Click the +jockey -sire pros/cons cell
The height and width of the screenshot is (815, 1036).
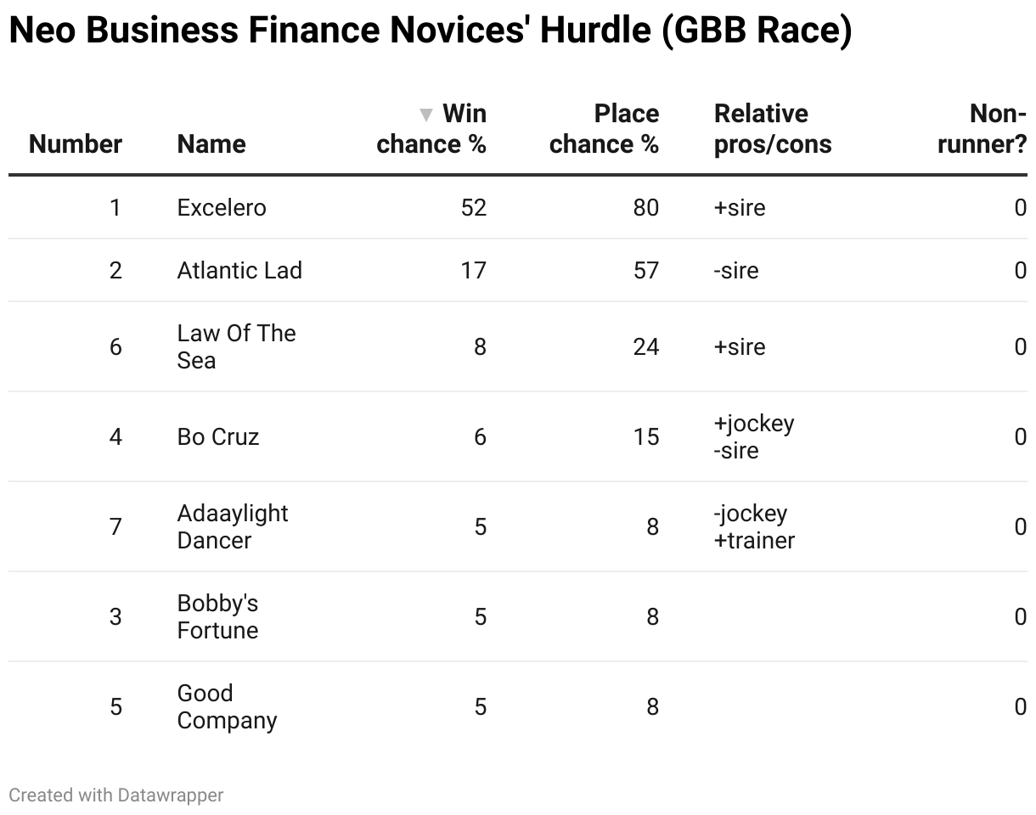tap(754, 437)
